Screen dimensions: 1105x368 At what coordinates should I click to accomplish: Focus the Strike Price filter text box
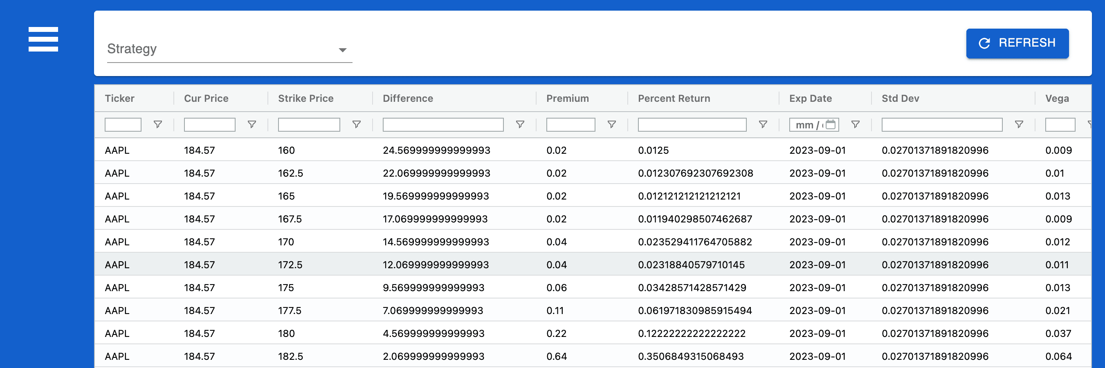309,124
